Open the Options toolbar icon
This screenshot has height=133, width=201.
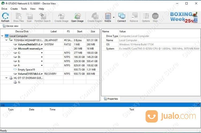(146, 17)
